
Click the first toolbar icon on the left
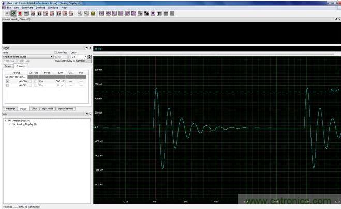[x=7, y=13]
